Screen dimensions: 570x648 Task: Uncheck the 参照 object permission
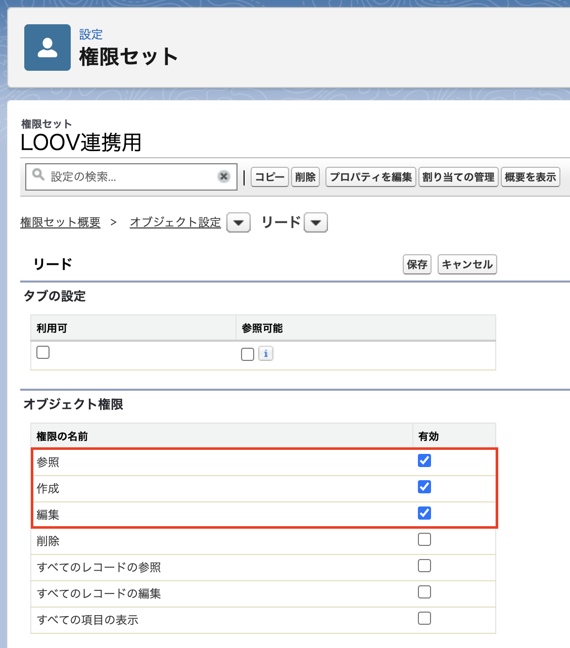pyautogui.click(x=424, y=460)
